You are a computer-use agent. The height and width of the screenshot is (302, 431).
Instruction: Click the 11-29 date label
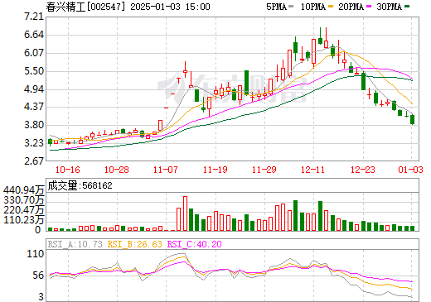pos(264,170)
